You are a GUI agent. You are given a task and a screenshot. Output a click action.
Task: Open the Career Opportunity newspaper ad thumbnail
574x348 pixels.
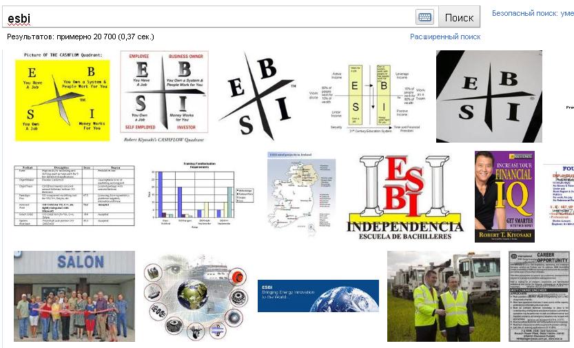click(540, 296)
